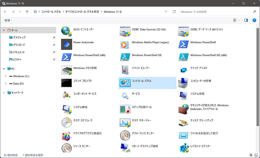This screenshot has width=260, height=158.
Task: Select the ステップ記録ツール icon
Action: click(125, 109)
